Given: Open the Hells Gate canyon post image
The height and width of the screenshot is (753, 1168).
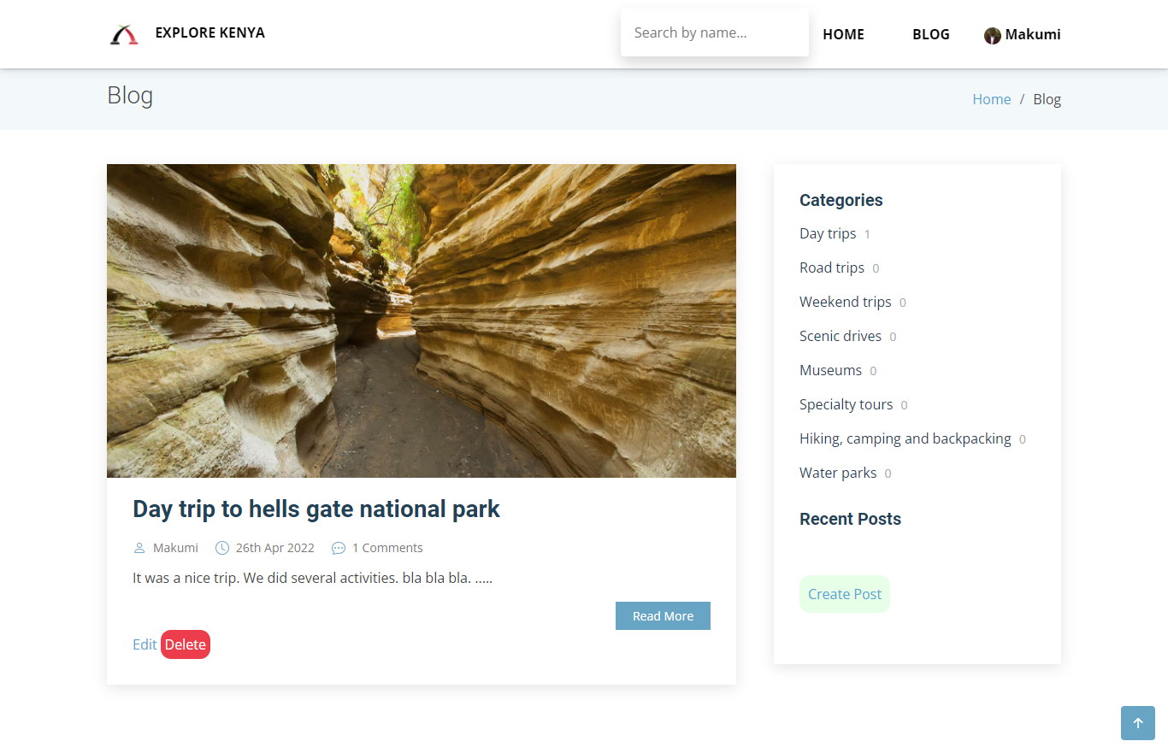Looking at the screenshot, I should 422,321.
